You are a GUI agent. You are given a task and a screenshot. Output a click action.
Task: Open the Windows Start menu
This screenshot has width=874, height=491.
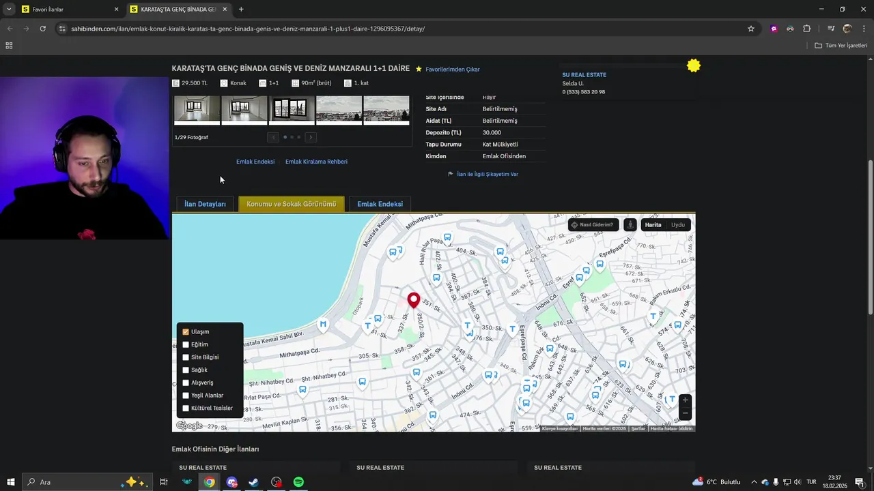[10, 482]
